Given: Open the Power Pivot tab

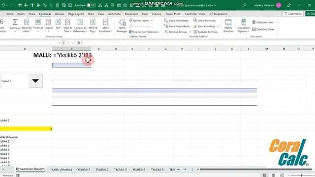Looking at the screenshot, I should [x=173, y=14].
